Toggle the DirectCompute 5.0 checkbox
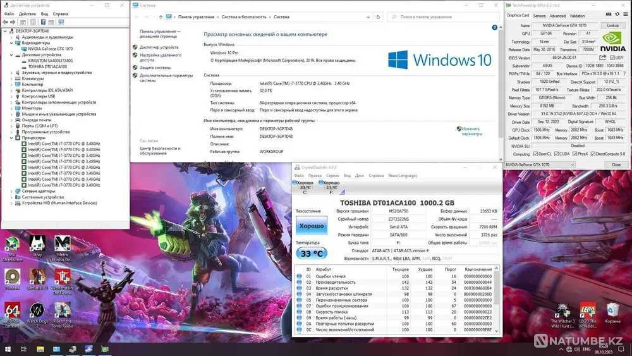This screenshot has height=356, width=632. 593,154
